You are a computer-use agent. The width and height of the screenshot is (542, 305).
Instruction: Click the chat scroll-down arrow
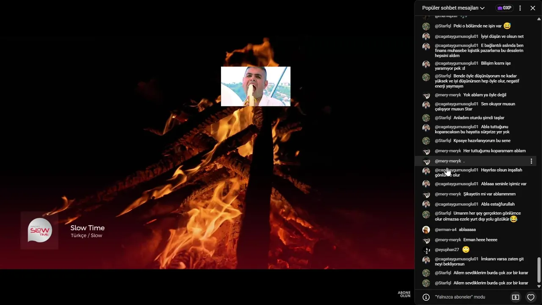539,286
